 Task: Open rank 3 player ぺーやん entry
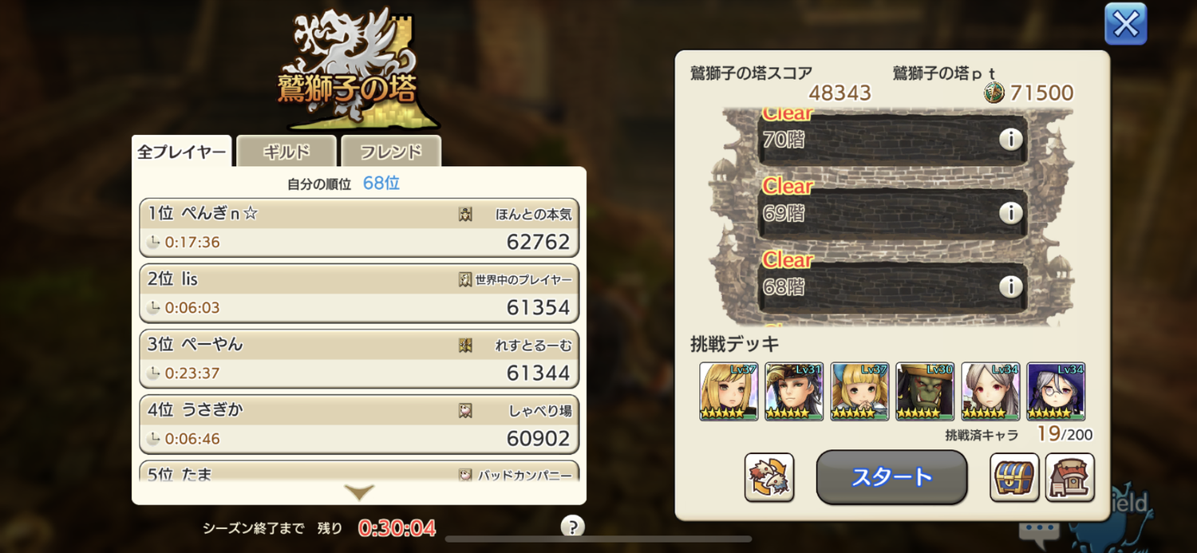pos(359,358)
